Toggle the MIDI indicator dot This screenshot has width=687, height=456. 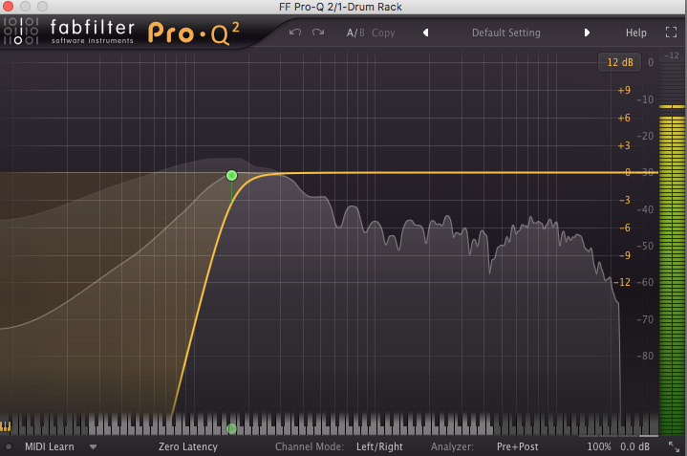pos(9,447)
